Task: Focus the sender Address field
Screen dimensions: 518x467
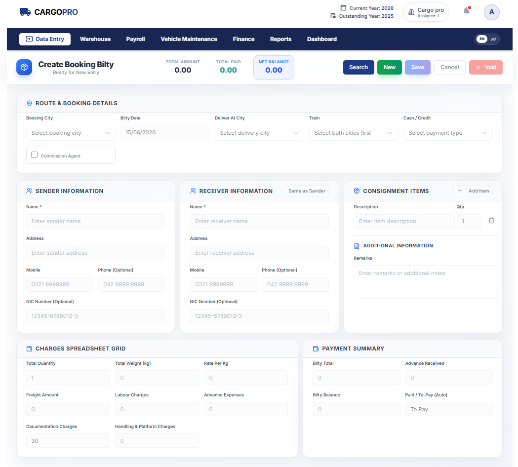Action: [96, 253]
